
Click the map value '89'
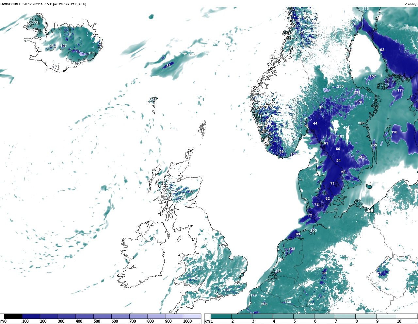pos(297,234)
